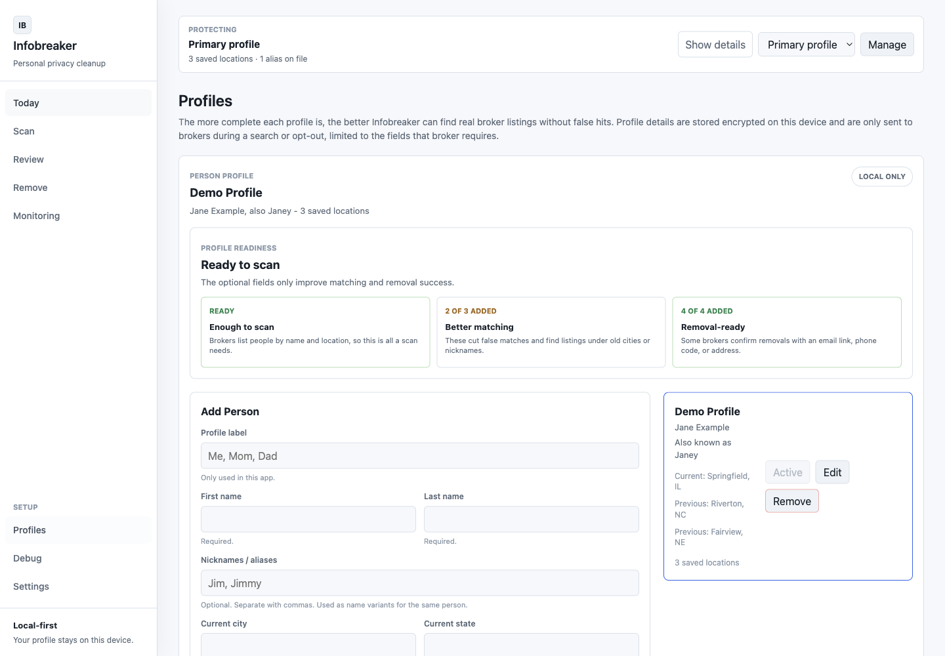
Task: Click the Local Only badge
Action: (x=882, y=176)
